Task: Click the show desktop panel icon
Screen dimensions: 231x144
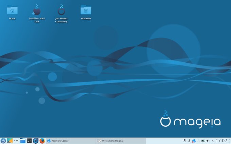Action: click(x=10, y=141)
